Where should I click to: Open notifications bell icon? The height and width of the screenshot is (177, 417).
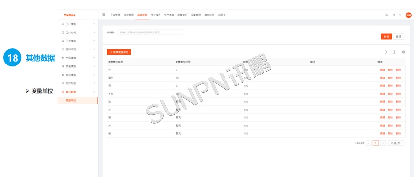(394, 15)
